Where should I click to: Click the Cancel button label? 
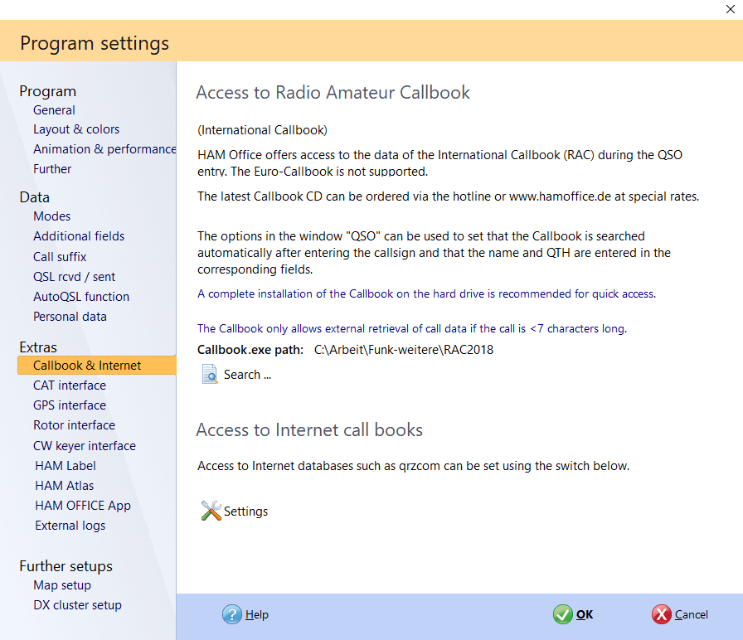[x=692, y=615]
